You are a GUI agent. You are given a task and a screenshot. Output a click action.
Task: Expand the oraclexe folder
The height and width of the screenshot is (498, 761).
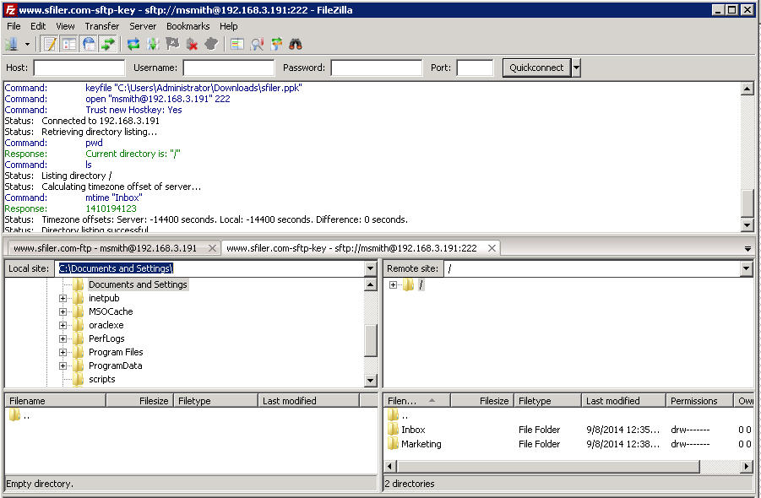63,325
